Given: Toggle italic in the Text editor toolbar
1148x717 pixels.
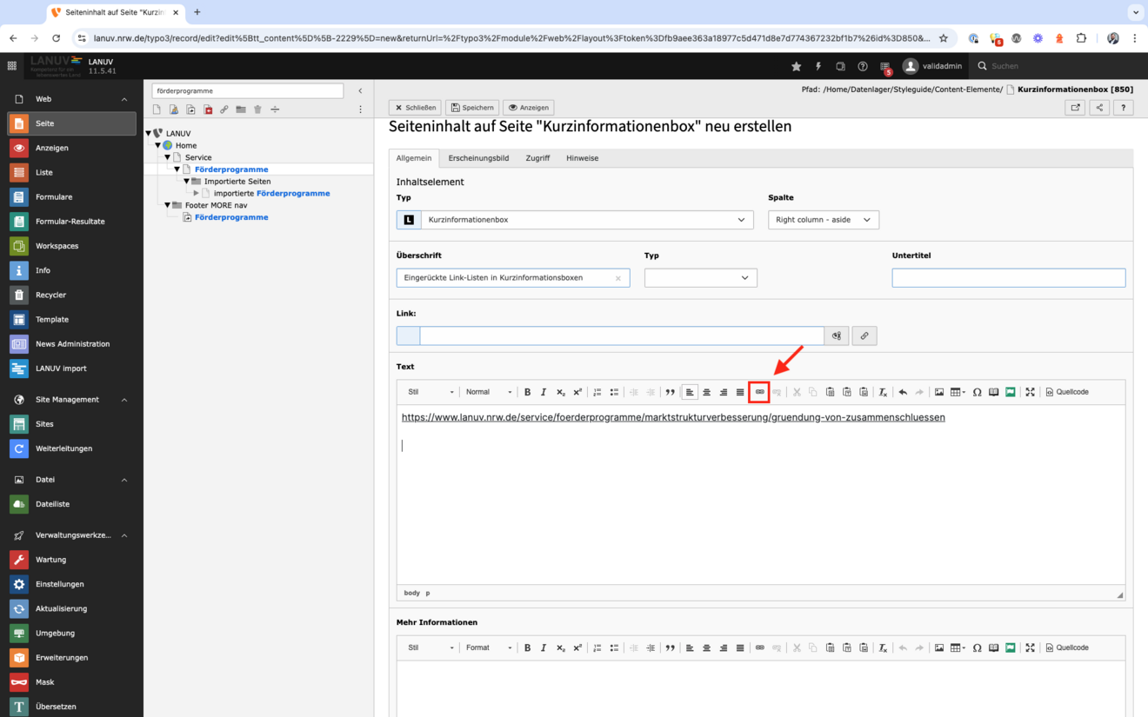Looking at the screenshot, I should (544, 392).
